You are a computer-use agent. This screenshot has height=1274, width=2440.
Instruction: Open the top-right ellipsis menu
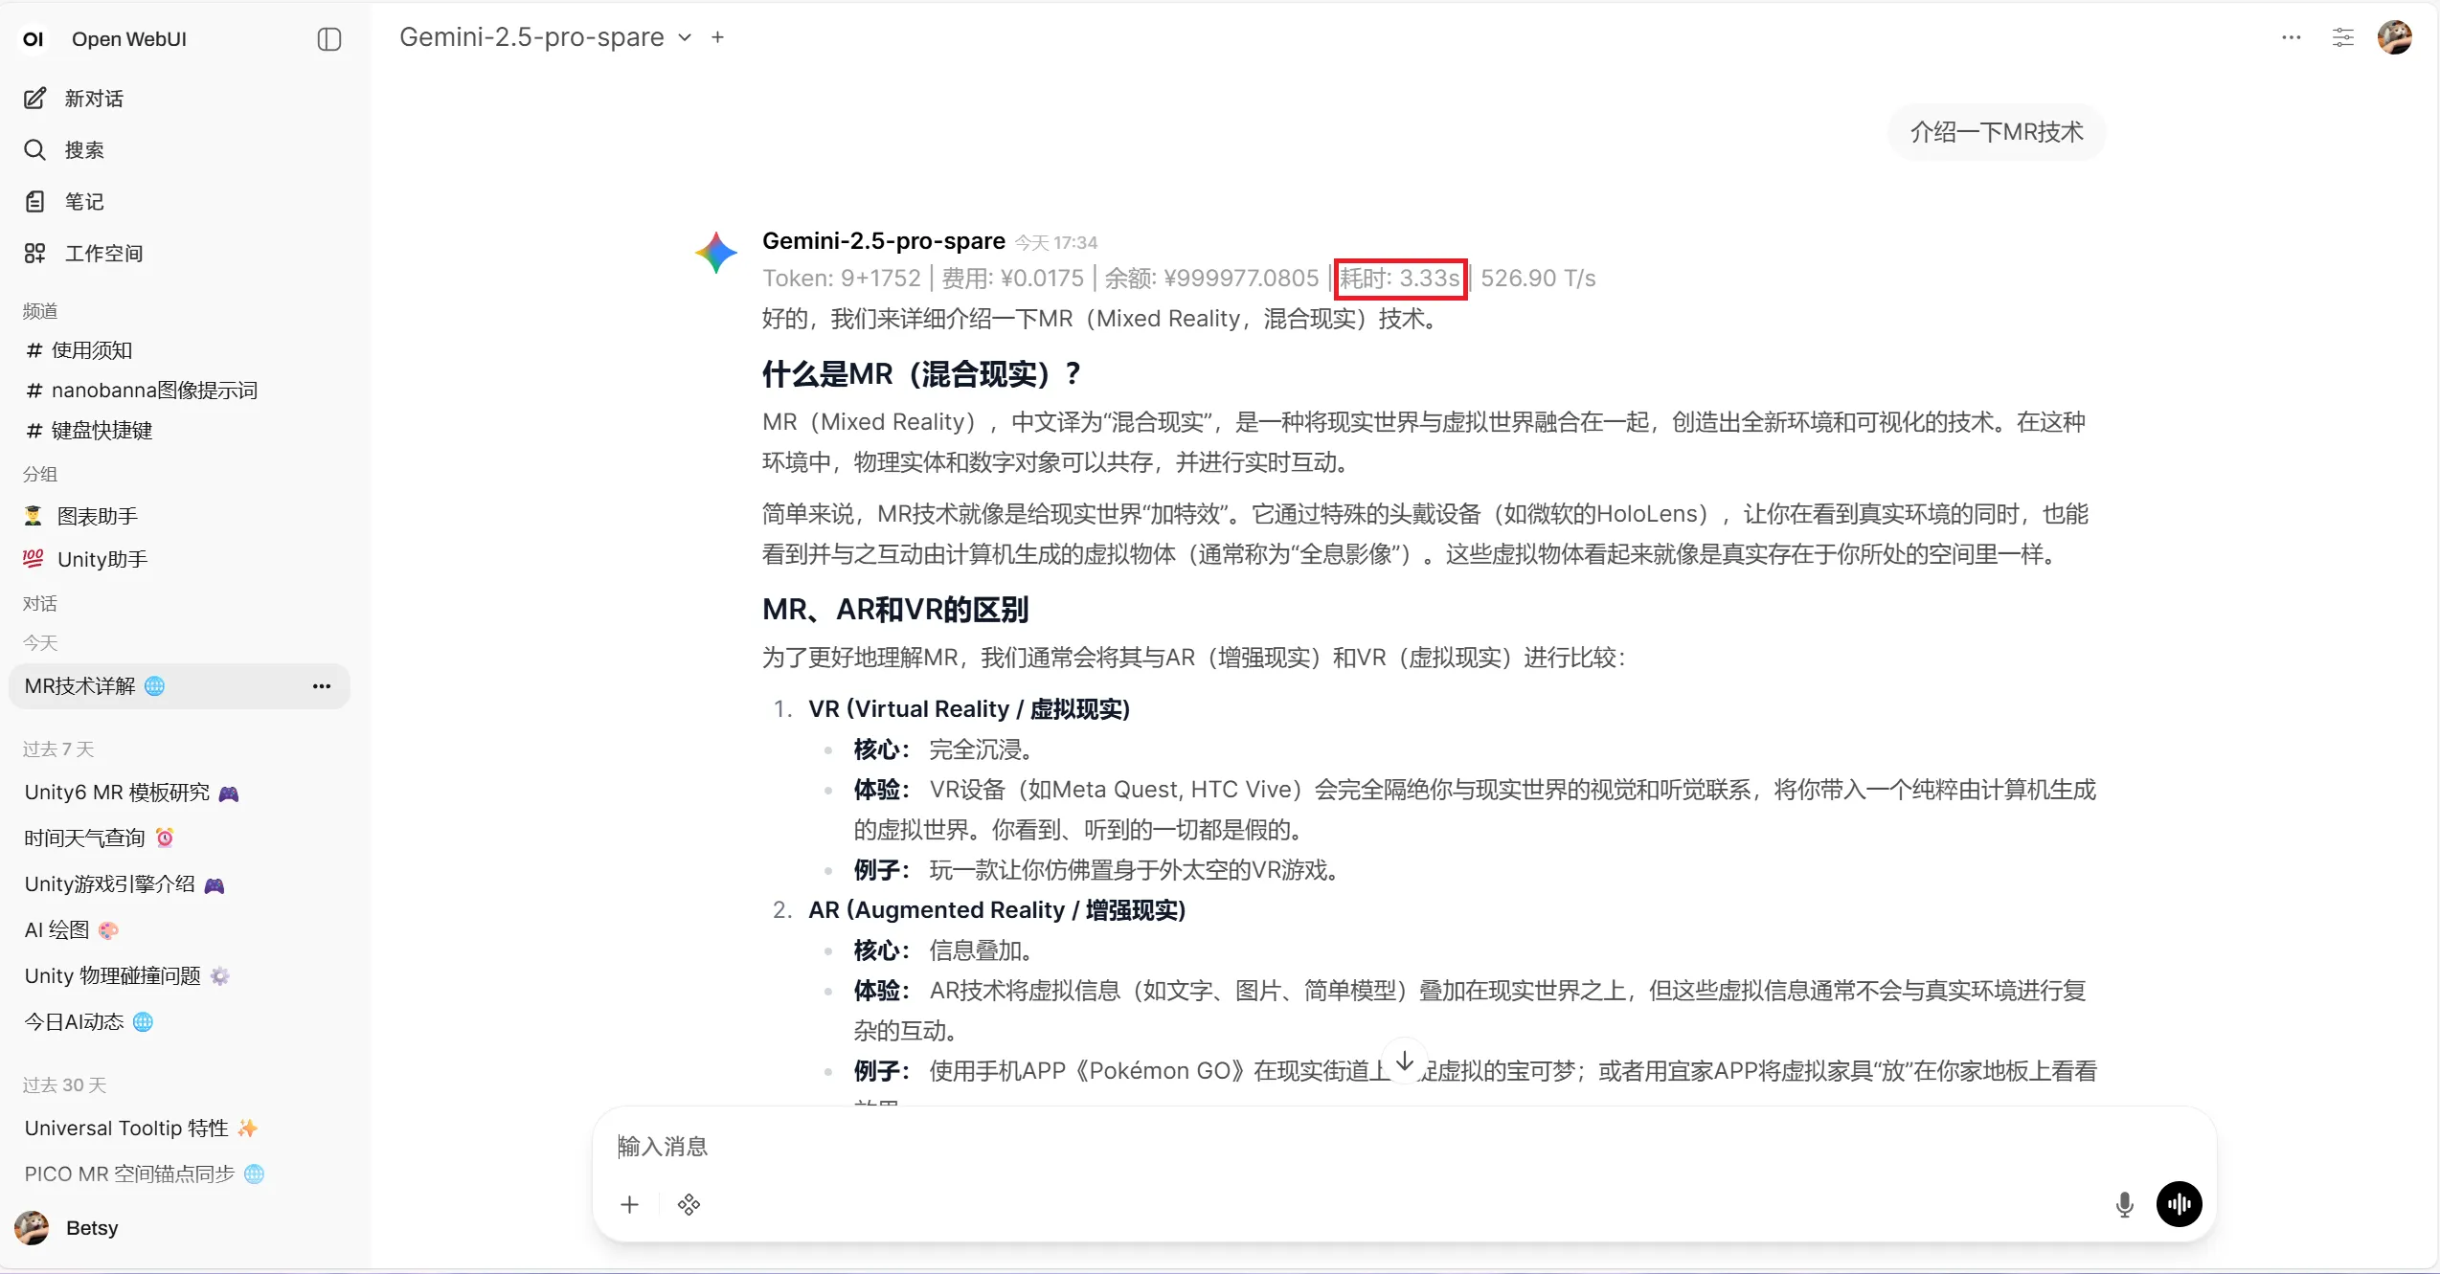(x=2290, y=37)
